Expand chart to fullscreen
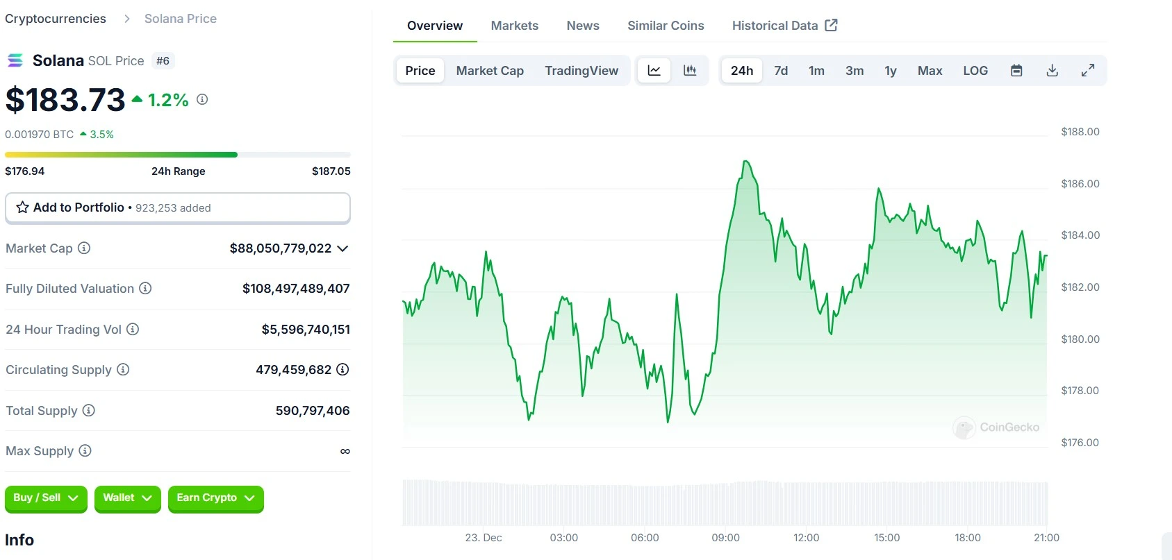The height and width of the screenshot is (560, 1172). click(1088, 70)
